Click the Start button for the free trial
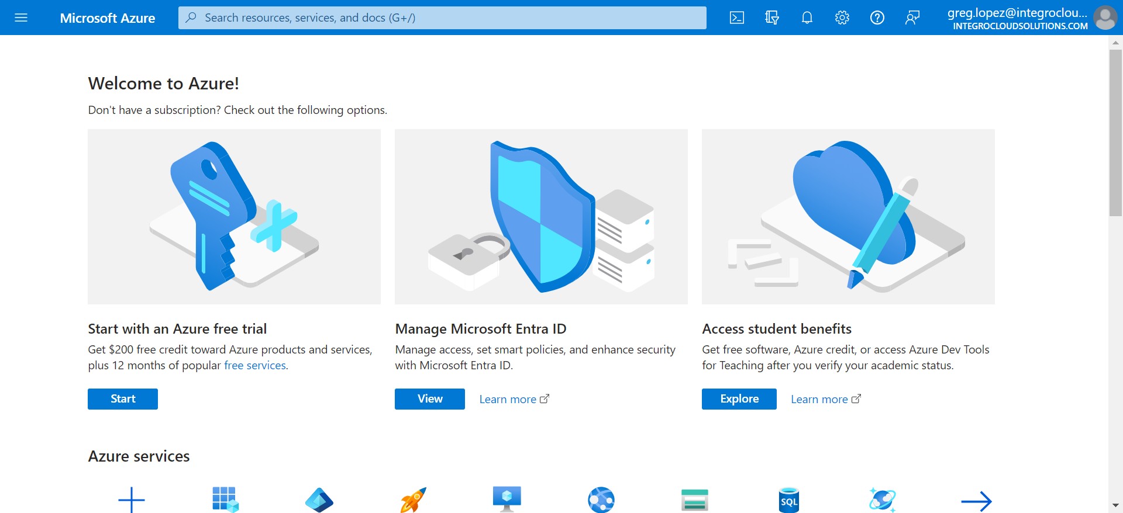This screenshot has width=1123, height=513. point(123,399)
